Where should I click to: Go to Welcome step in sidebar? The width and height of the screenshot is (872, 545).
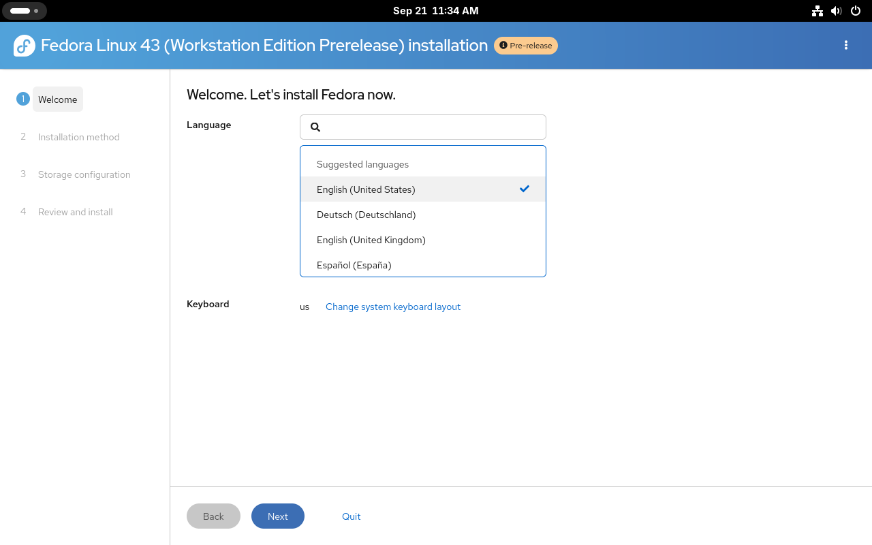(x=58, y=99)
